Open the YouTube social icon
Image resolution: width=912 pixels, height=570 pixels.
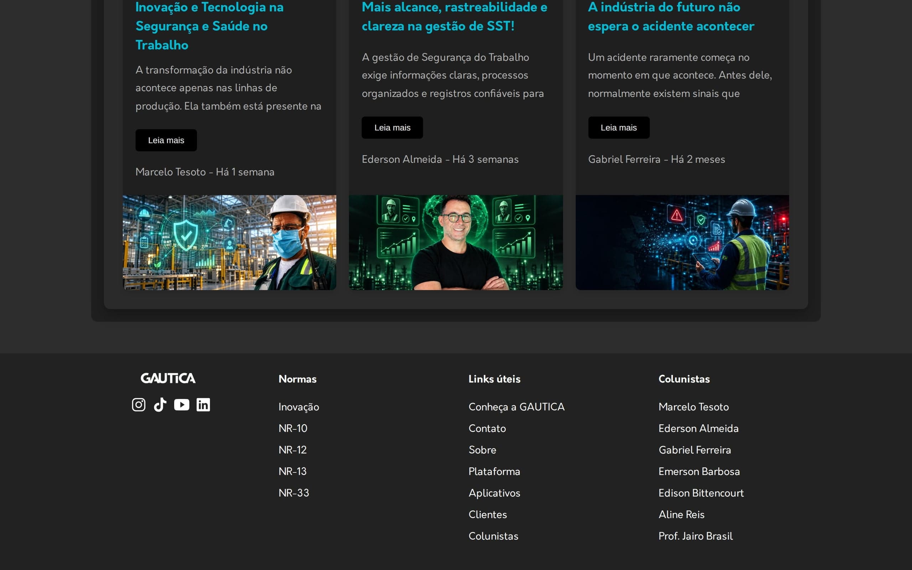[x=182, y=404]
